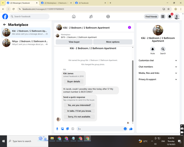Switch to the Messenger | Facebook tab
The image size is (184, 147).
click(22, 3)
